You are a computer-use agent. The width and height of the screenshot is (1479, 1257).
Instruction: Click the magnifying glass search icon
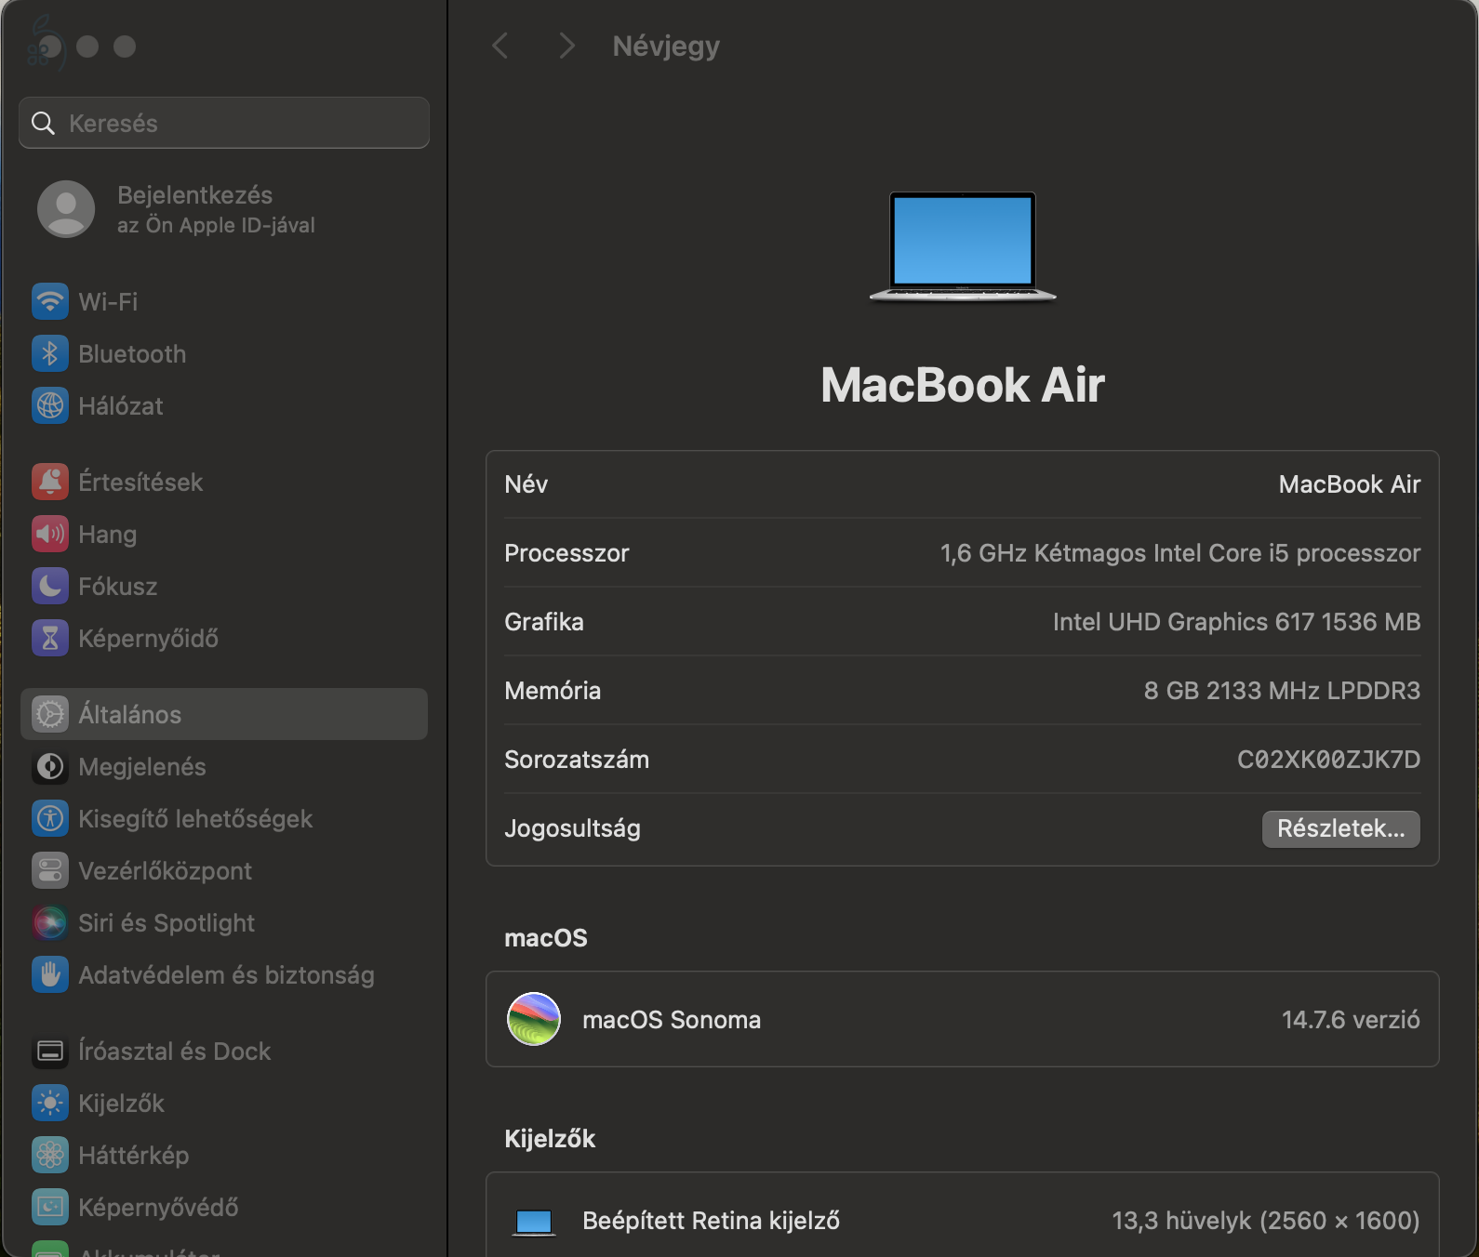pos(43,123)
